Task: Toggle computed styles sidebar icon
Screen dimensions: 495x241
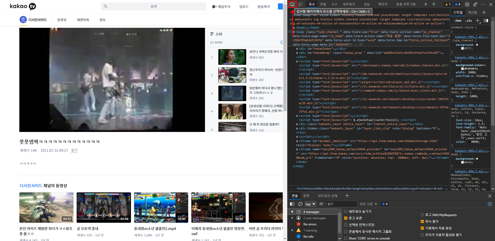Action: (486, 21)
